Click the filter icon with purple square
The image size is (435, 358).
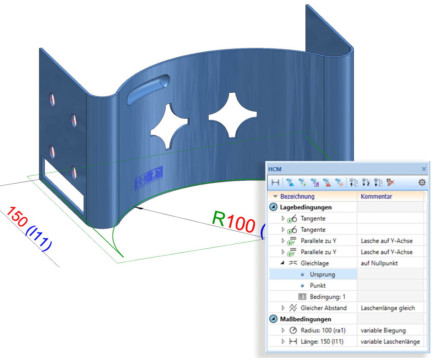click(x=315, y=182)
